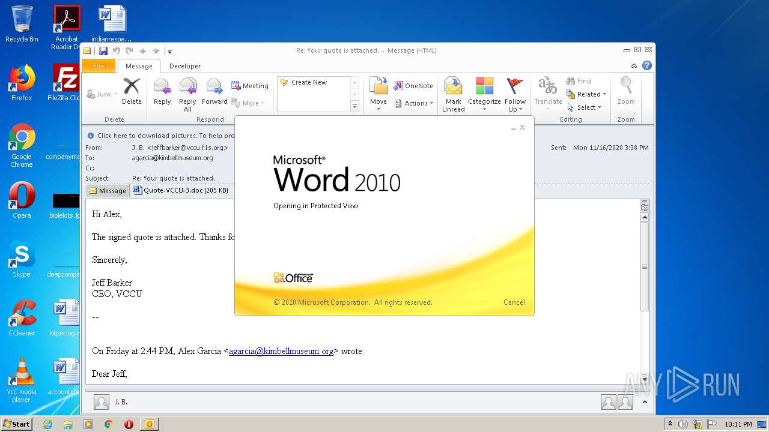Viewport: 769px width, 432px height.
Task: Switch to the Developer ribbon tab
Action: [185, 66]
